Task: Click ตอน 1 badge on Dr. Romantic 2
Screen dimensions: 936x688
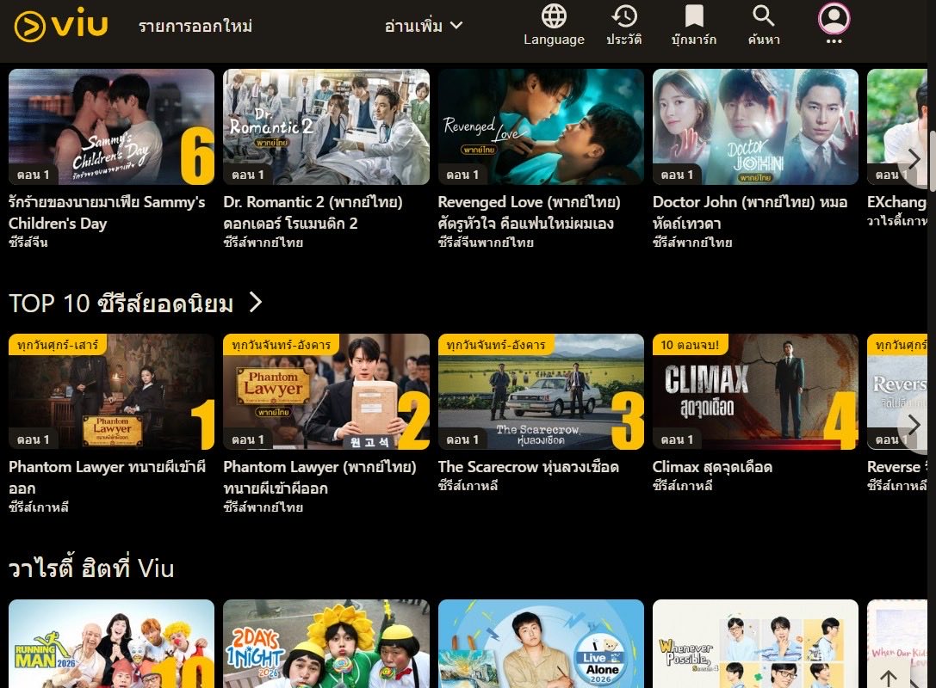Action: (x=248, y=175)
